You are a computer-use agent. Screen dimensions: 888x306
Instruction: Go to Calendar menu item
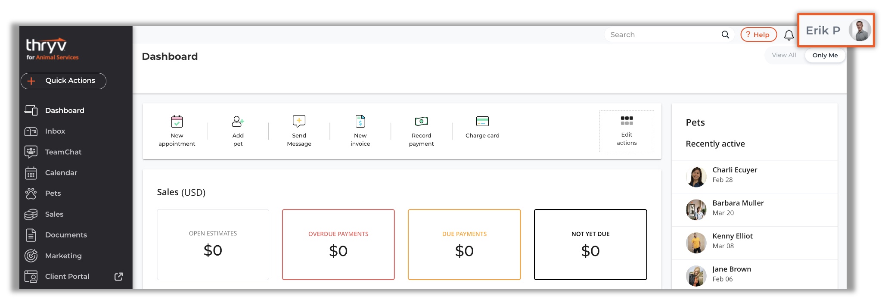[61, 172]
